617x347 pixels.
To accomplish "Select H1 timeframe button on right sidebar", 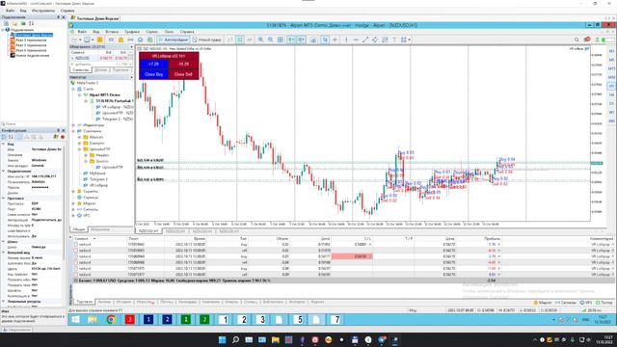I will 611,86.
